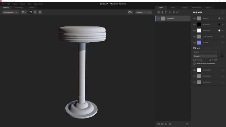Image resolution: width=226 pixels, height=127 pixels.
Task: Expand the Roughness channel settings
Action: (x=223, y=31)
